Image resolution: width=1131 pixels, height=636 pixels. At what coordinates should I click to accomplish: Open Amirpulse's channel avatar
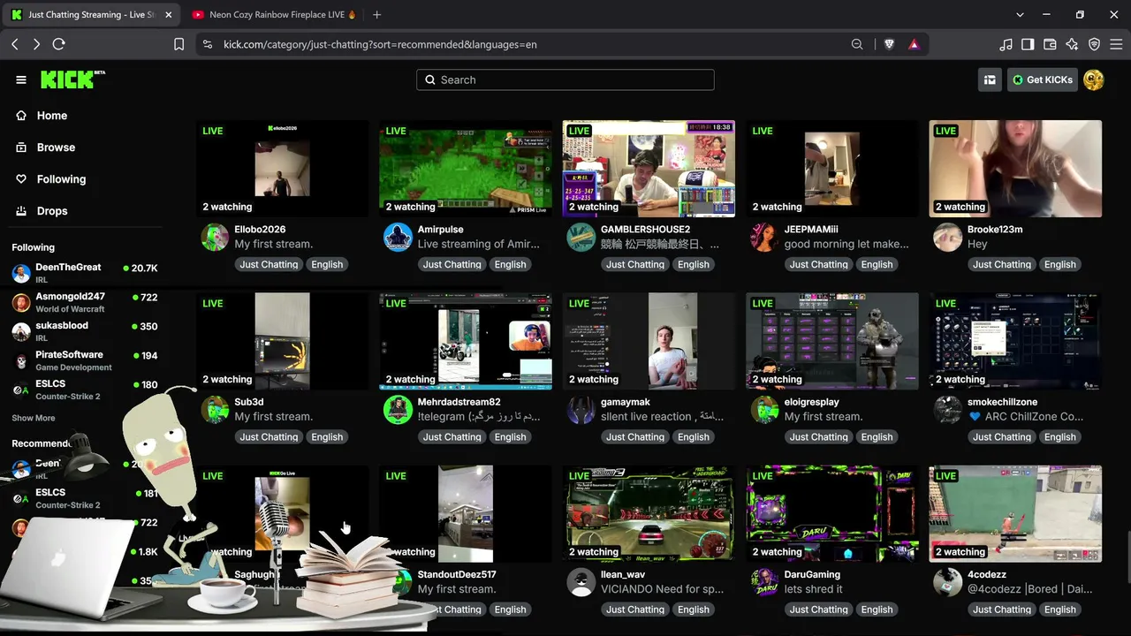(398, 237)
